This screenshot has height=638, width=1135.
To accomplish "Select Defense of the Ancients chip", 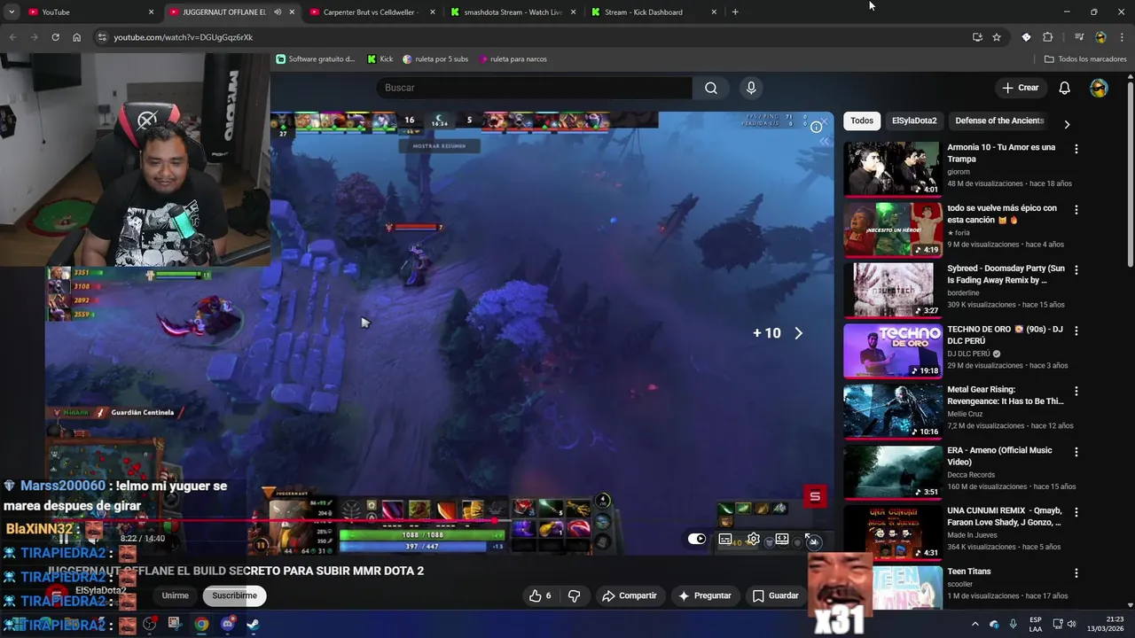I will 999,121.
